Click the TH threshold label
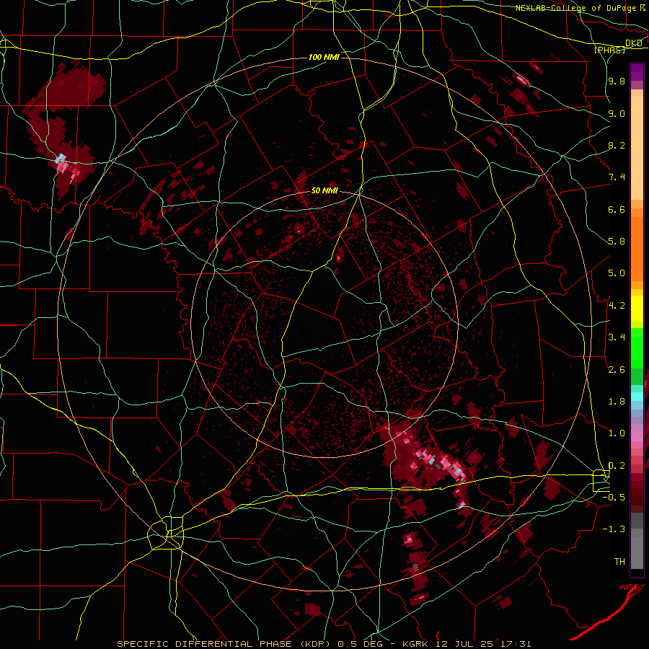The image size is (649, 649). click(x=619, y=562)
